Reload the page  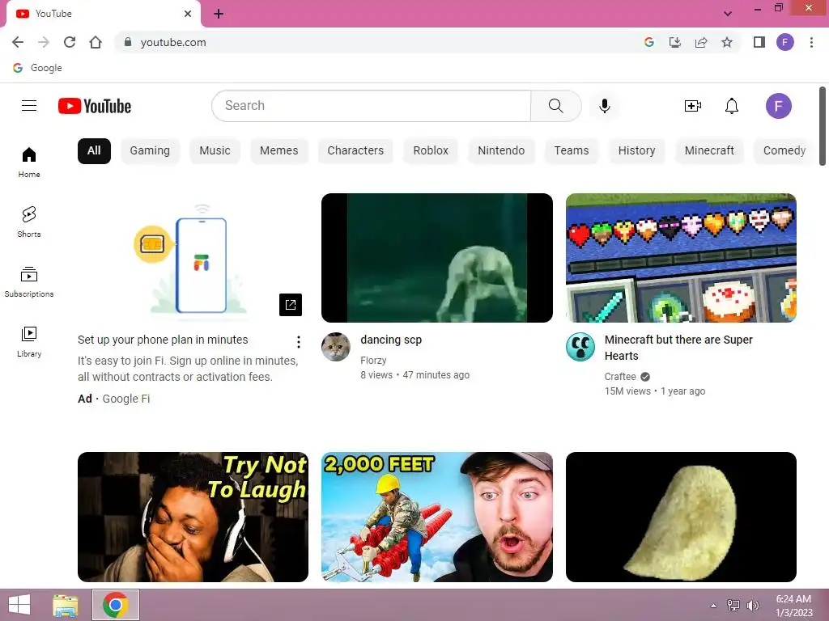coord(70,42)
